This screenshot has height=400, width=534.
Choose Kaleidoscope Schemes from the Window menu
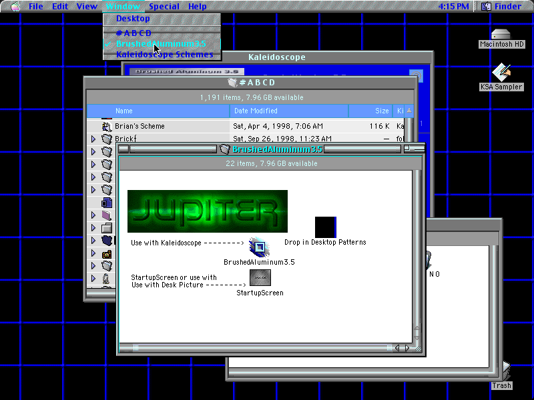pyautogui.click(x=162, y=55)
